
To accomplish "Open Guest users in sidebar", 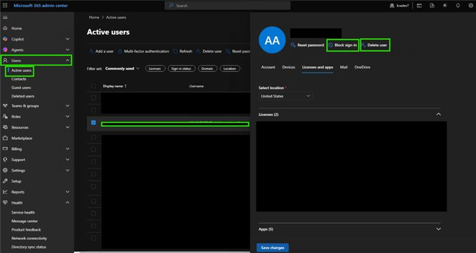I will tap(21, 88).
